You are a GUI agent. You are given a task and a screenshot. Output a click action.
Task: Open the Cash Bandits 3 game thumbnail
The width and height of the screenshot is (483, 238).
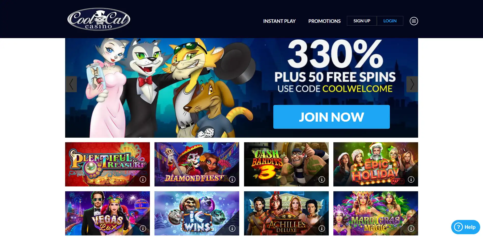click(286, 164)
